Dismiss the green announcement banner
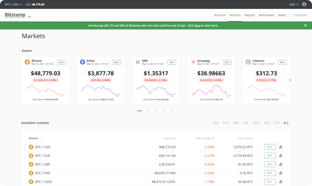 click(x=306, y=25)
